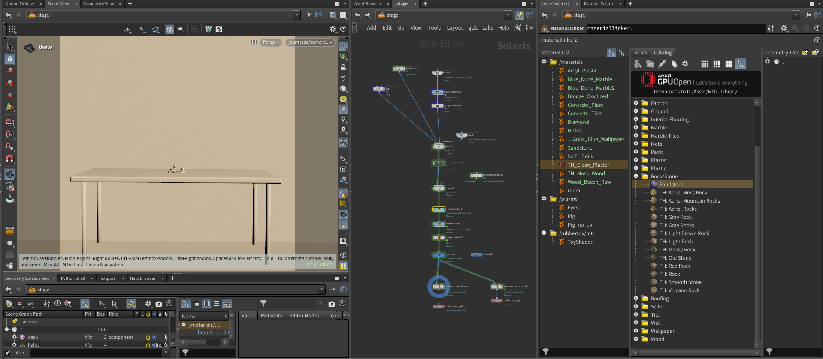Toggle the pause viewport update button
Screen dimensions: 823x359
click(x=254, y=42)
